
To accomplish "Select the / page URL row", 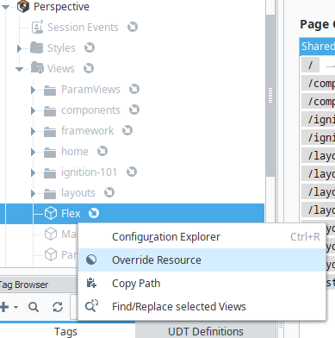I will tap(318, 65).
